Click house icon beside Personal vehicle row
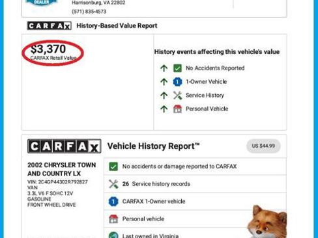This screenshot has height=238, width=318. click(113, 219)
